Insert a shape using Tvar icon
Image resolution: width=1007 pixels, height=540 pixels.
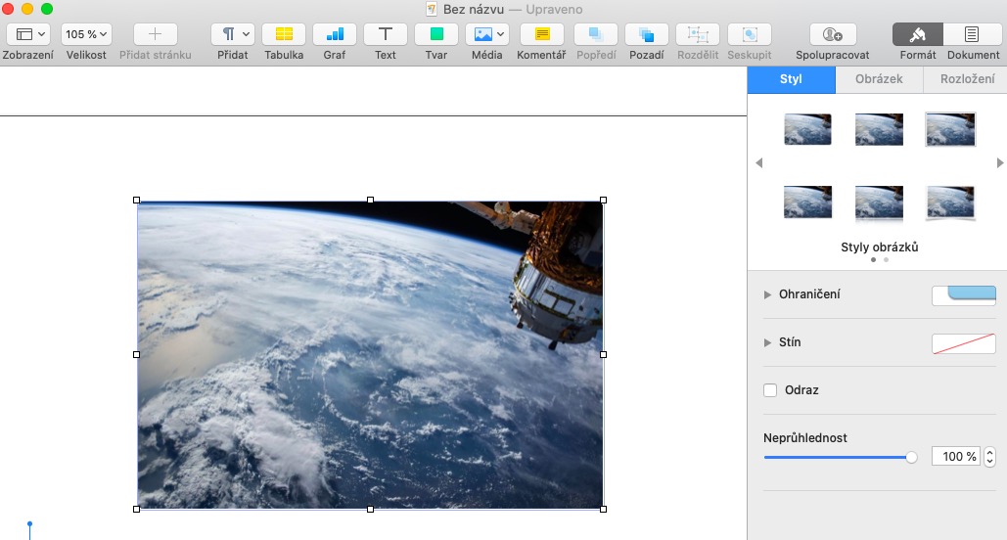click(436, 34)
